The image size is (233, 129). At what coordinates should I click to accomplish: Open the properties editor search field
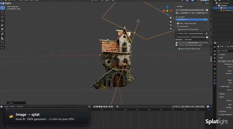point(231,43)
